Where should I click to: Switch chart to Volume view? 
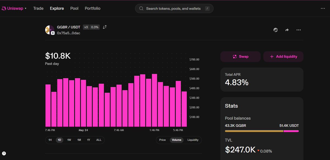click(x=177, y=140)
